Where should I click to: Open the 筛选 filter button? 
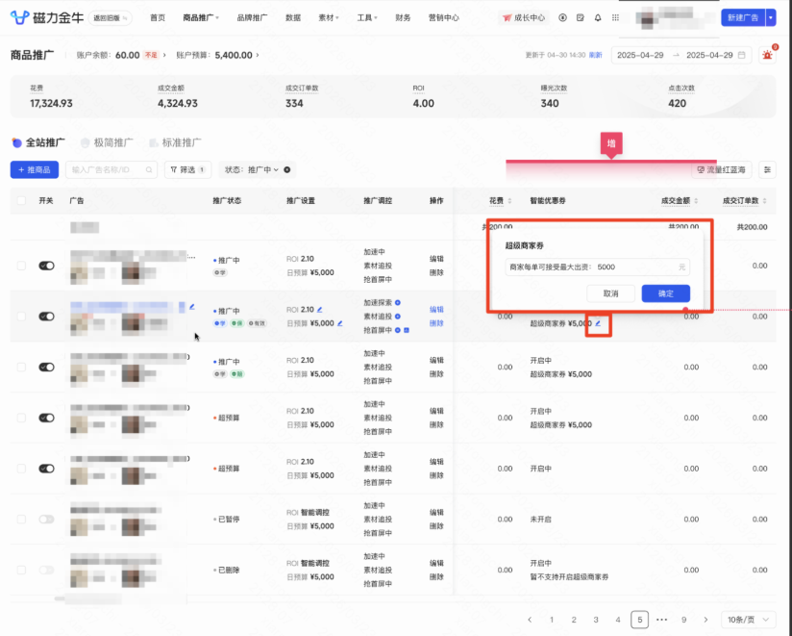click(x=187, y=170)
